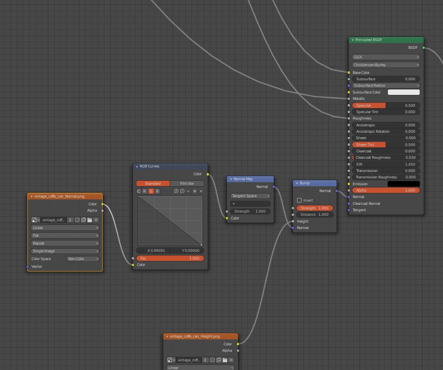The width and height of the screenshot is (443, 370).
Task: Open the Tangent Space dropdown in Normal Map
Action: pyautogui.click(x=250, y=196)
